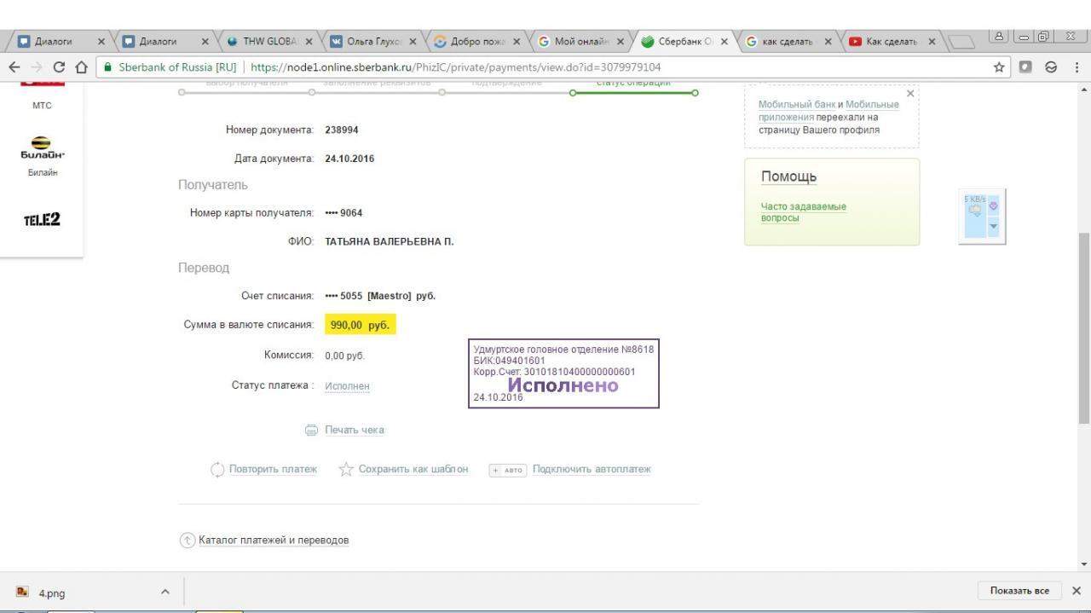Click the page vertical scrollbar thumb

(1083, 328)
